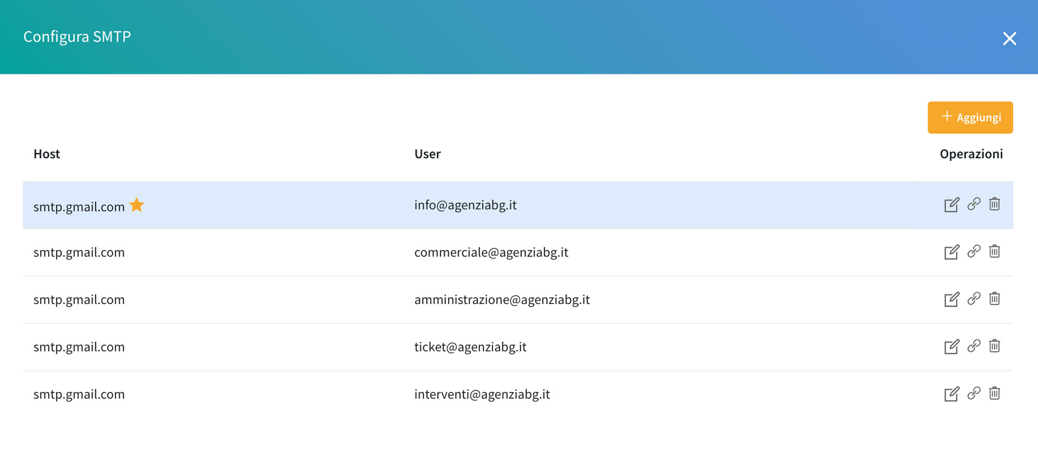Delete the info@agenziabg.it SMTP account
Image resolution: width=1038 pixels, height=467 pixels.
pyautogui.click(x=994, y=204)
